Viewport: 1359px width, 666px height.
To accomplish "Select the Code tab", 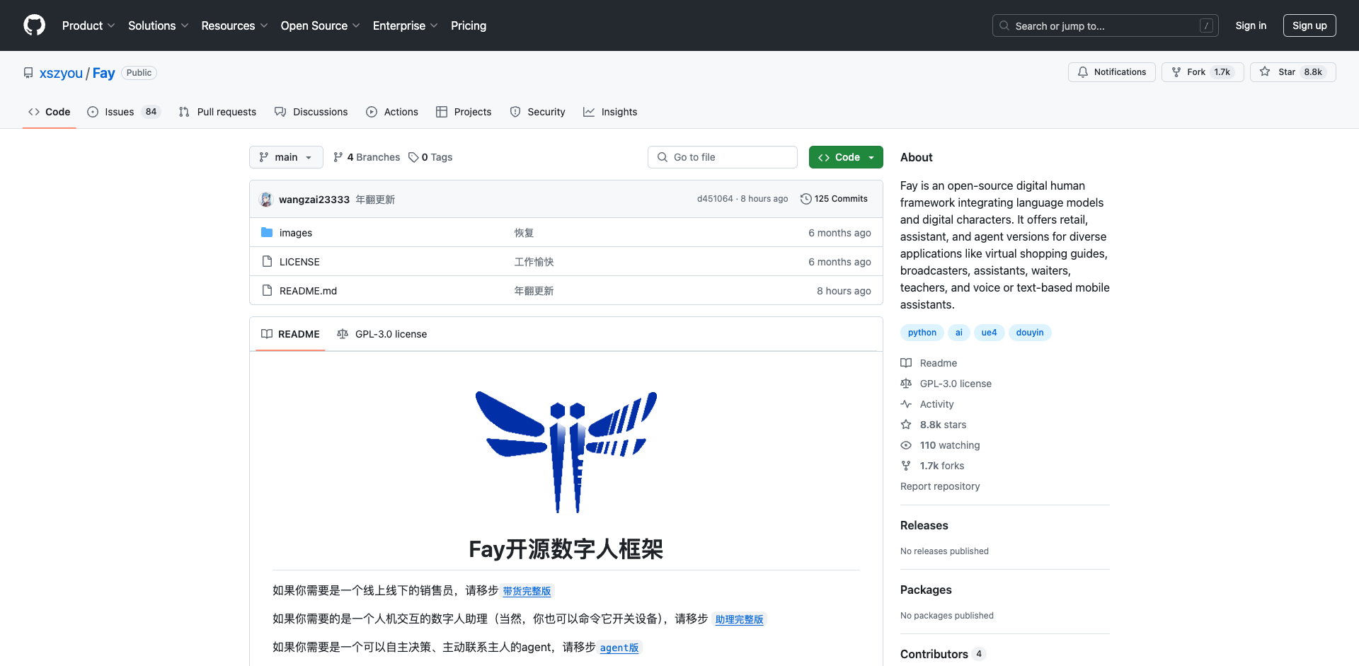I will [49, 112].
